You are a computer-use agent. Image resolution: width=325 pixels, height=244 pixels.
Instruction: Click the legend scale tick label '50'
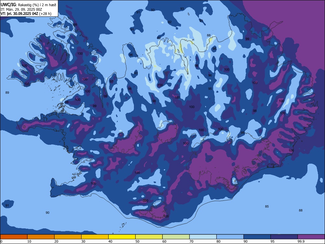click(x=137, y=241)
